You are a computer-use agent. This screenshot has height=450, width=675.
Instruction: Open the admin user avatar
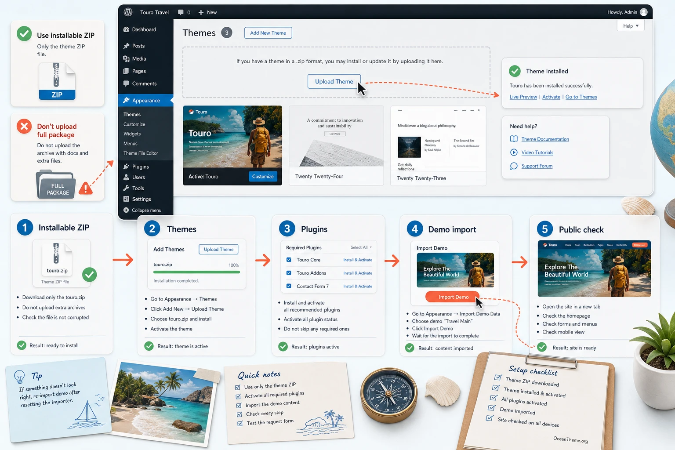pyautogui.click(x=644, y=12)
